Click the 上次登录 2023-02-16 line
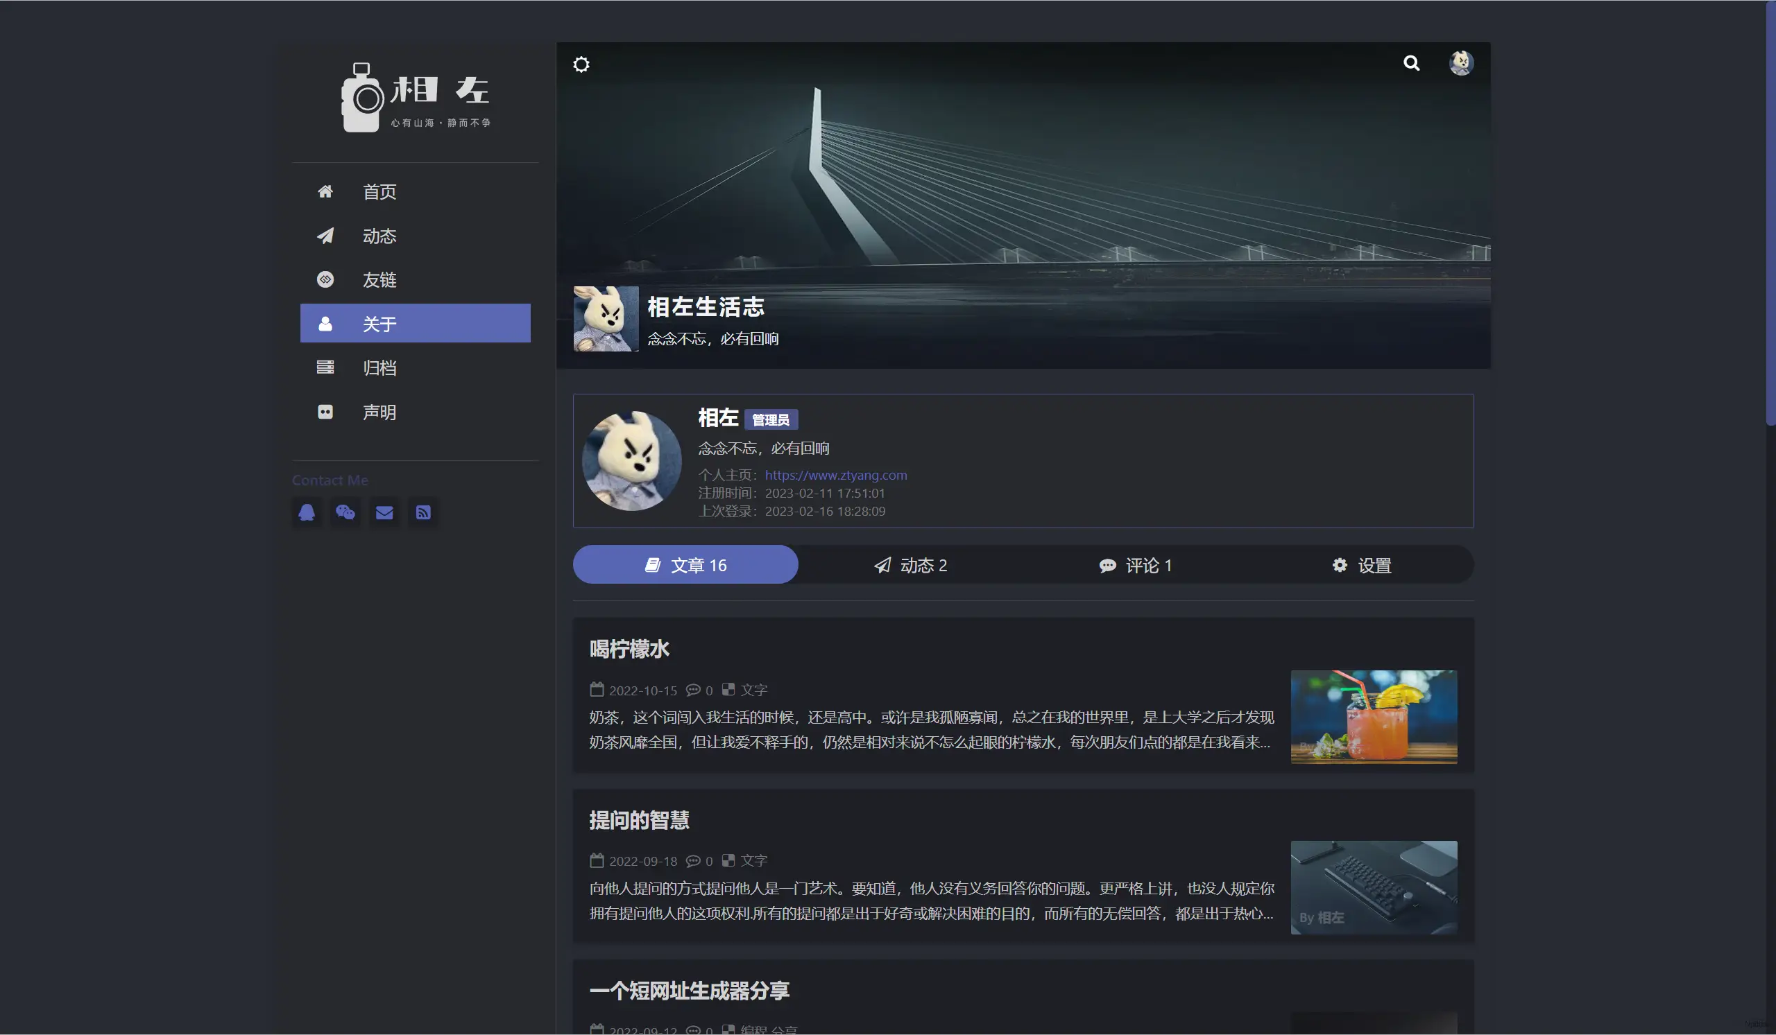The height and width of the screenshot is (1035, 1776). pyautogui.click(x=792, y=511)
